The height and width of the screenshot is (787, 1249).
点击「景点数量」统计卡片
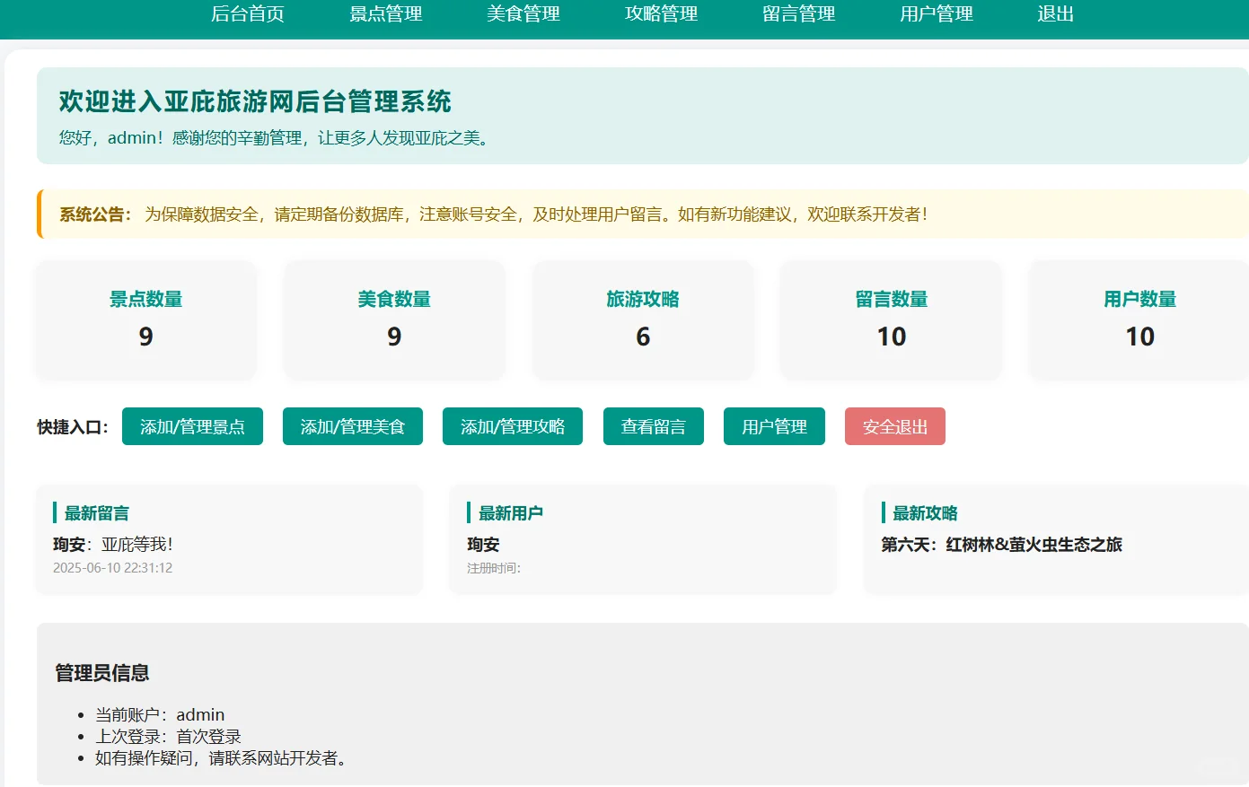click(145, 319)
